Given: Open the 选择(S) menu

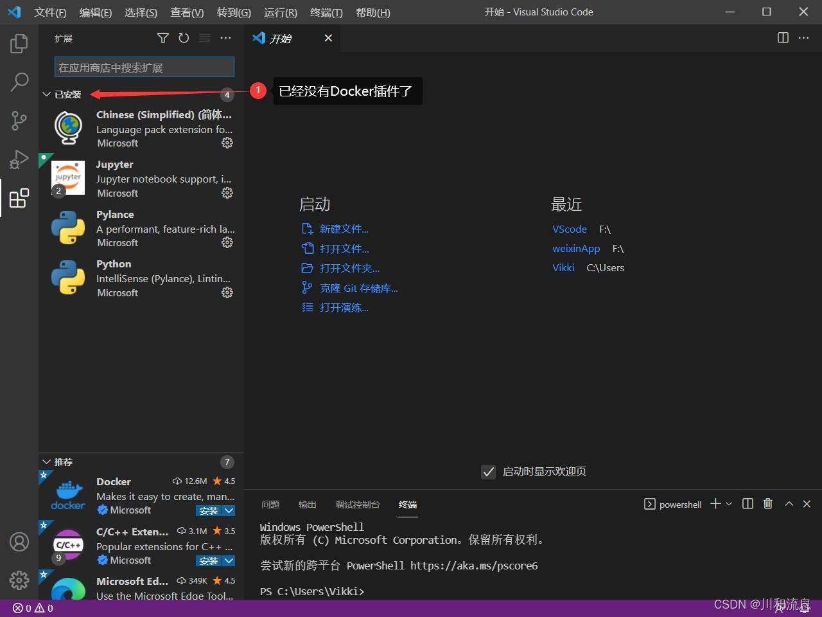Looking at the screenshot, I should (141, 12).
